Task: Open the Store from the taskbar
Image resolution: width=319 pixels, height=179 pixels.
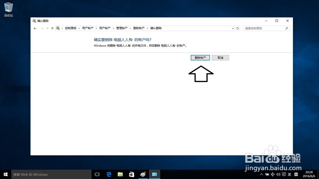Action: click(x=132, y=174)
